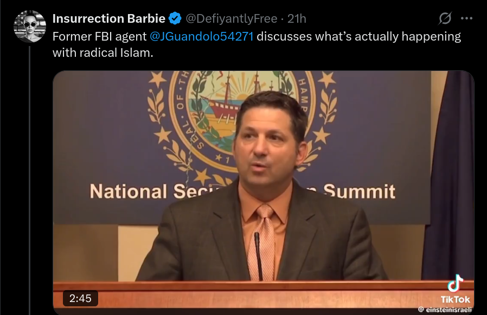Open the three-dot more options menu

(466, 18)
